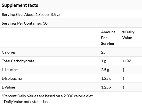Select the Calories row label
Image resolution: width=142 pixels, height=106 pixels.
click(x=9, y=52)
